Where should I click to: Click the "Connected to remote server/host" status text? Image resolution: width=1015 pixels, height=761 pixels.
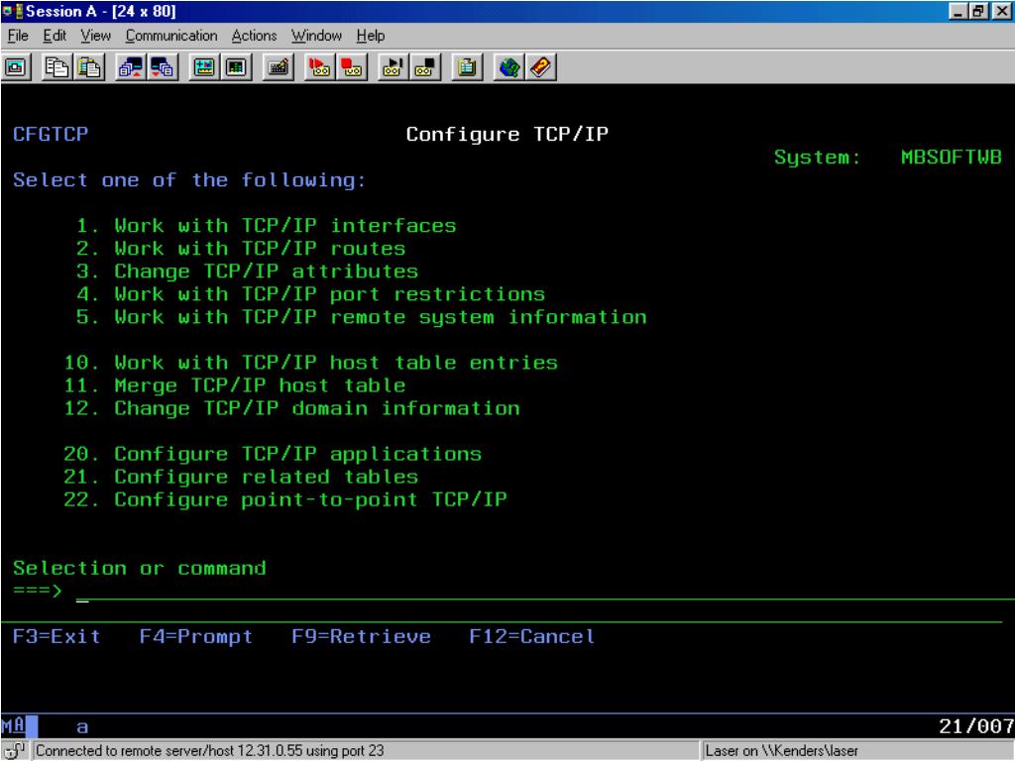coord(210,751)
